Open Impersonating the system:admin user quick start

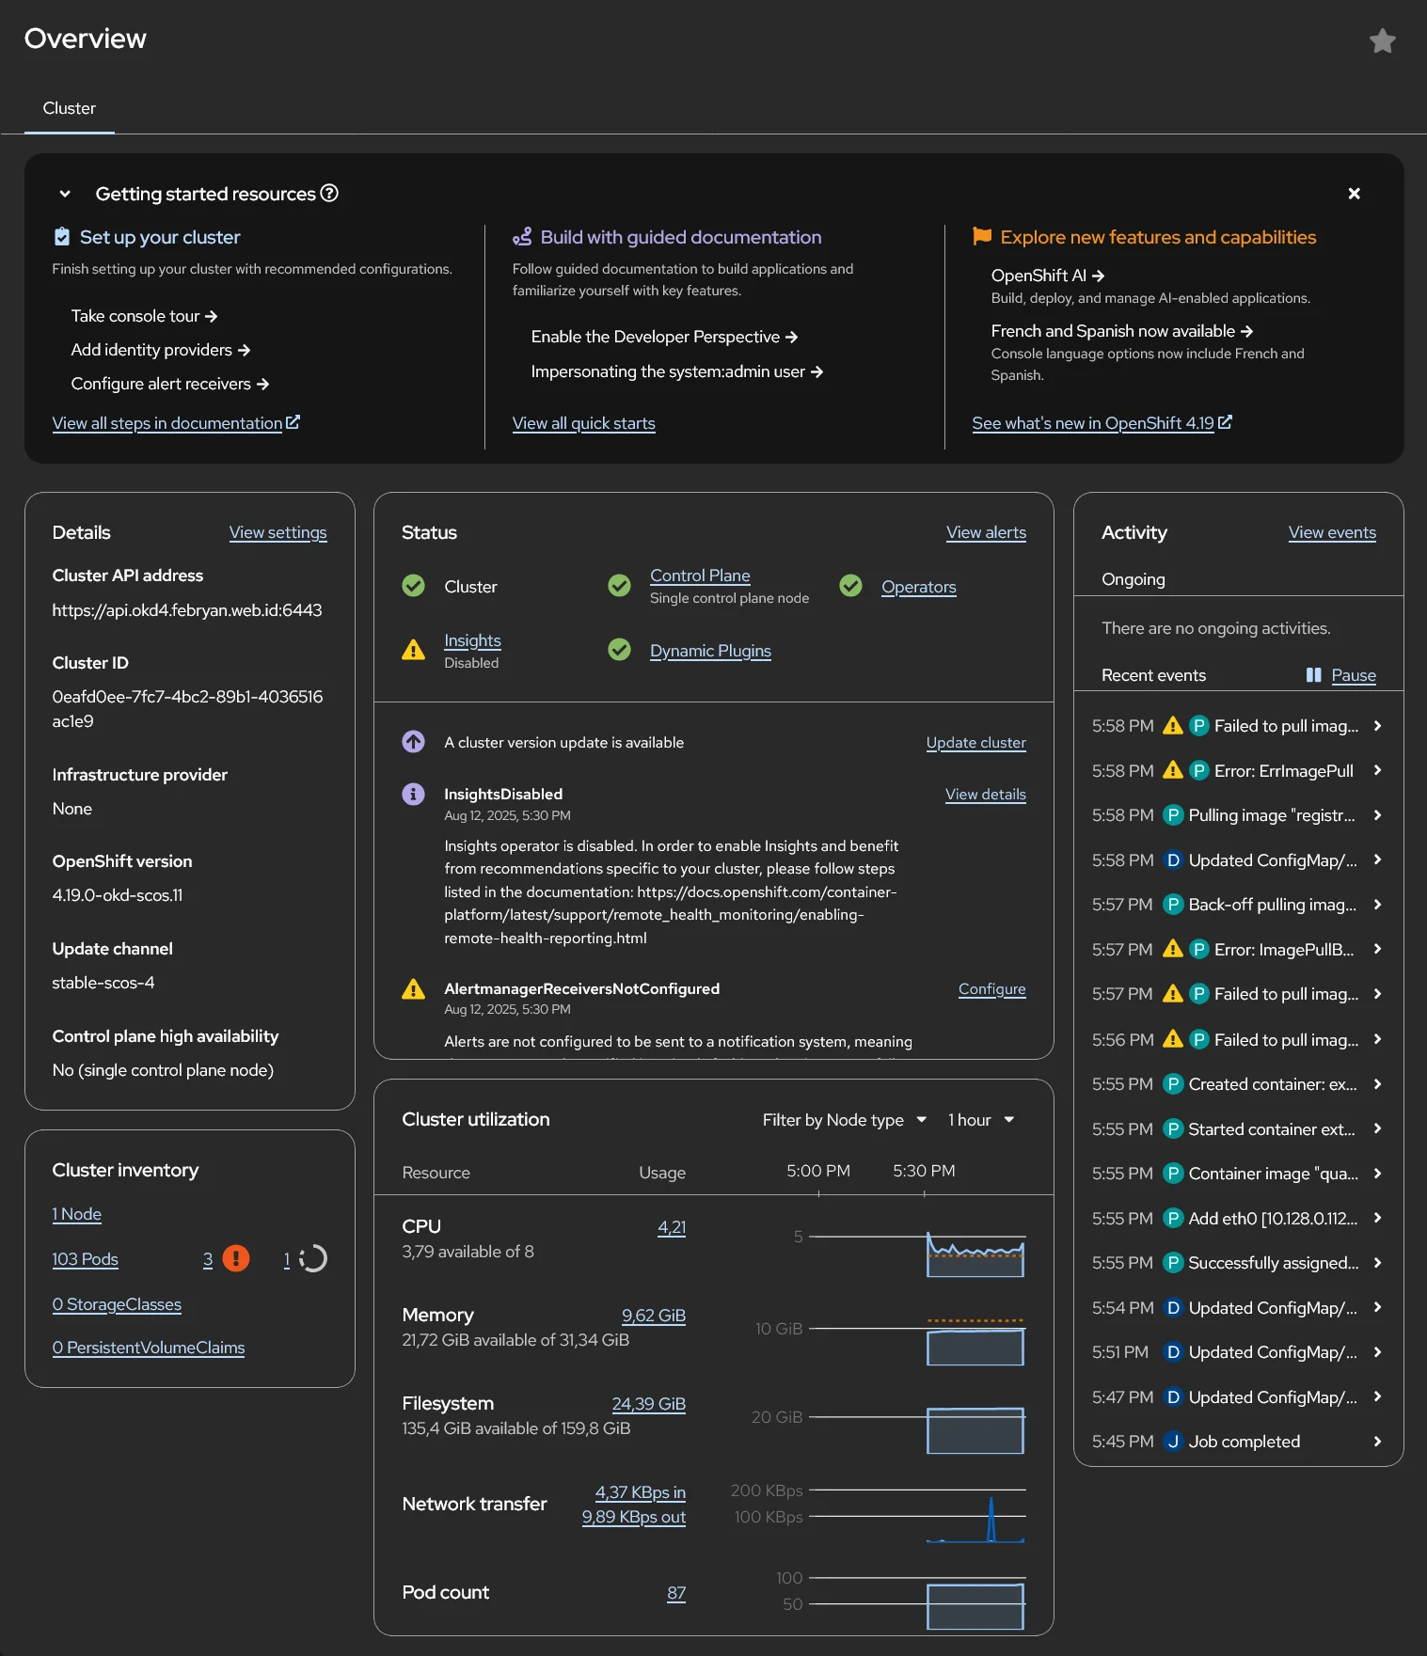point(677,371)
